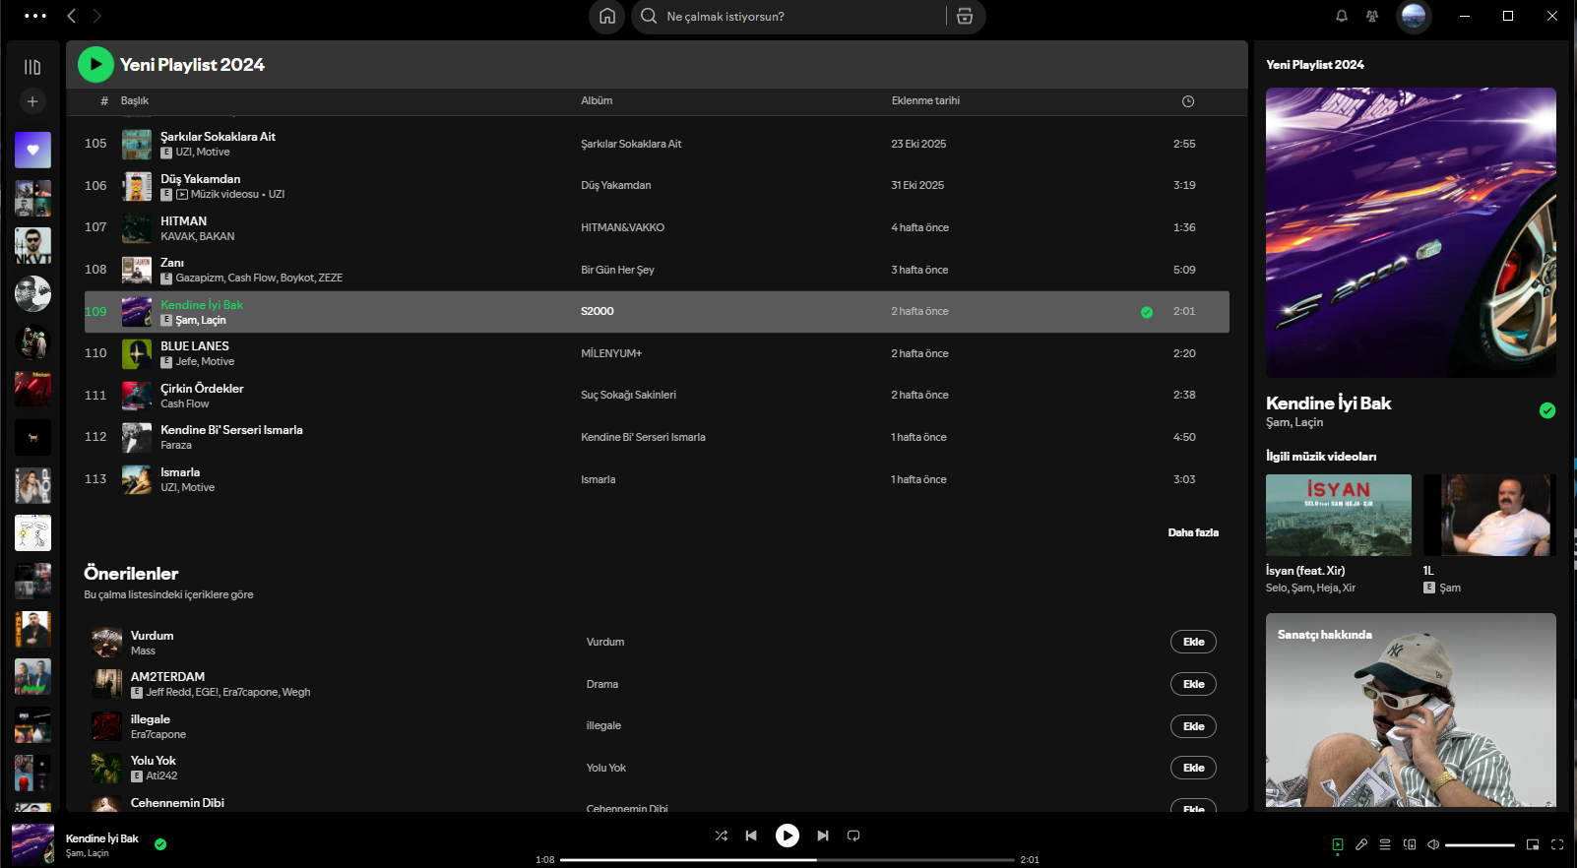Open the three-dots app menu
The image size is (1577, 868).
35,16
